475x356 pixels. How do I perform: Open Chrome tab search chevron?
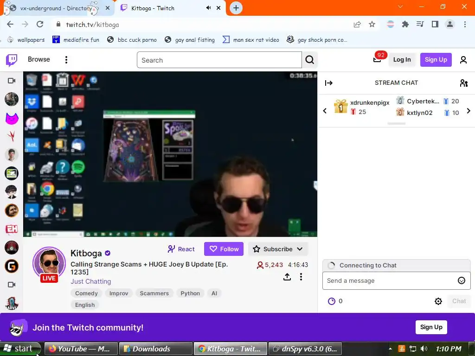click(400, 6)
